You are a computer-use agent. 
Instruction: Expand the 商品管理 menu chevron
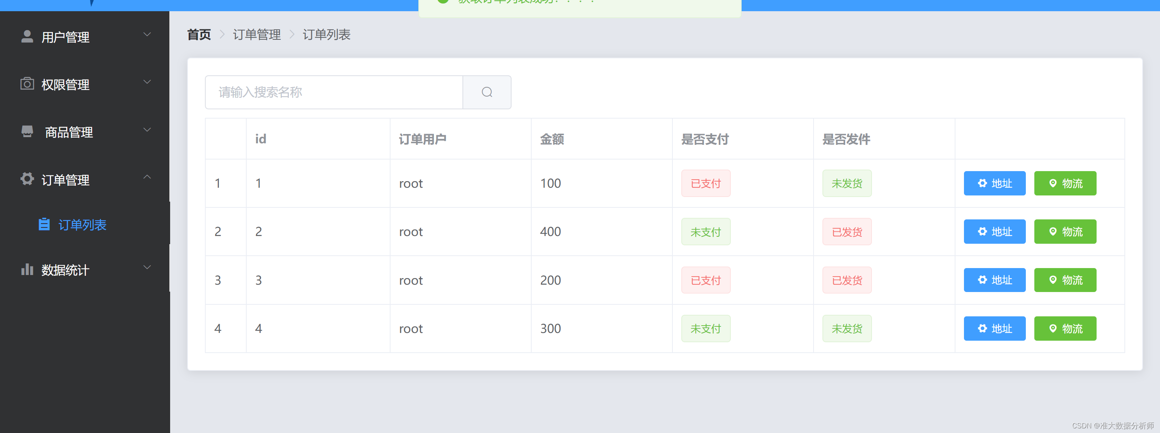click(147, 130)
